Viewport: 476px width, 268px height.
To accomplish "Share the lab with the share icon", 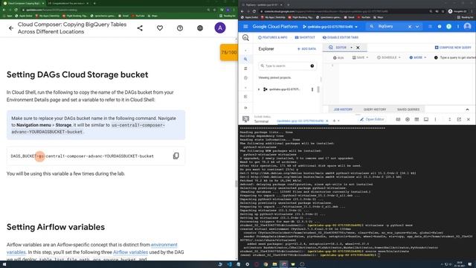I will [140, 28].
